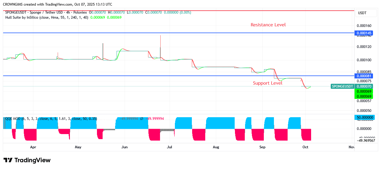Screen dimensions: 381x169
Task: Select the Support Level text annotation
Action: 267,83
